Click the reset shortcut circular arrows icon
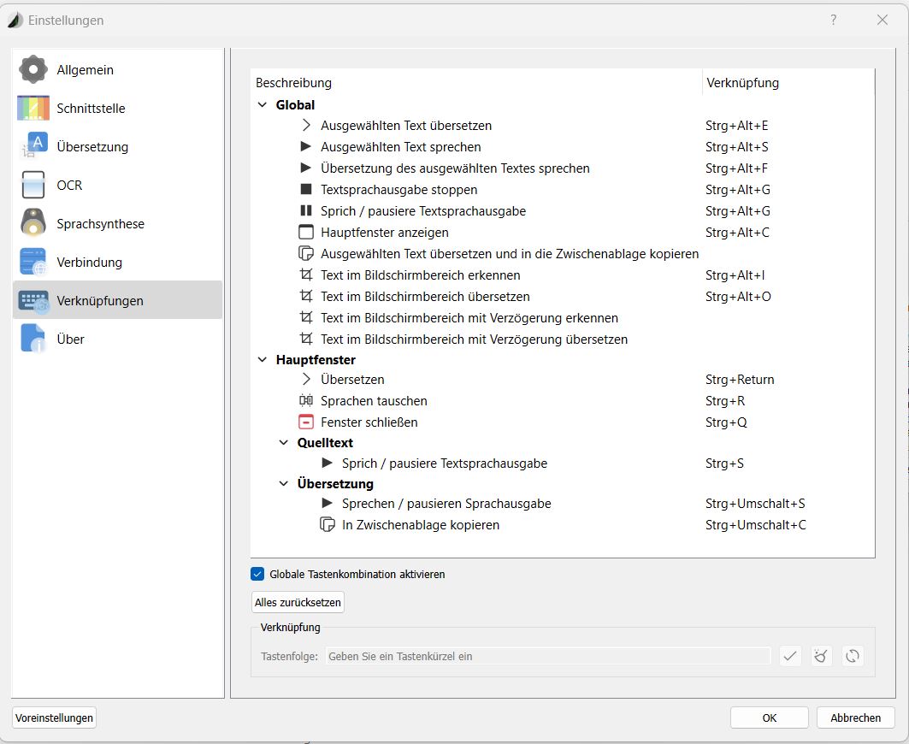Viewport: 909px width, 744px height. 853,656
